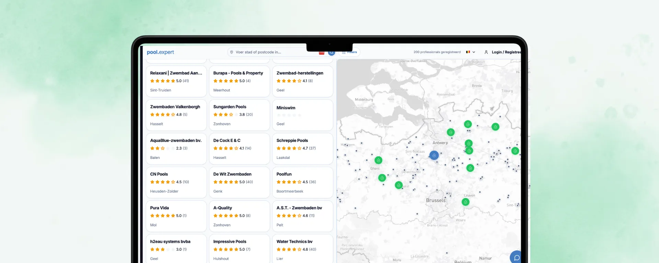Open the CN Pools listing
The image size is (659, 263).
click(x=176, y=183)
